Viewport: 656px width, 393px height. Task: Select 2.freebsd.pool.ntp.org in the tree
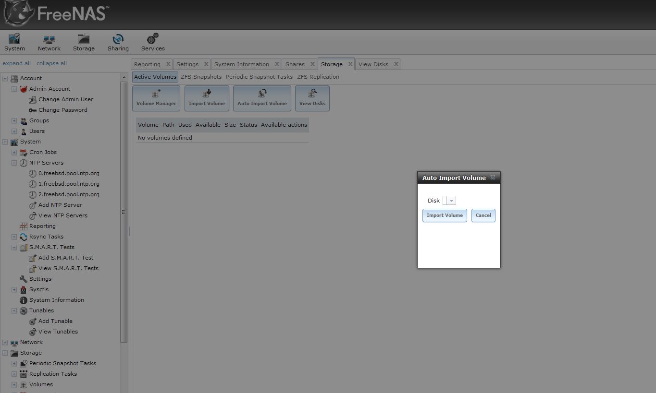pos(69,194)
